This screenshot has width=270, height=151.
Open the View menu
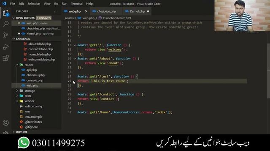tap(47, 4)
